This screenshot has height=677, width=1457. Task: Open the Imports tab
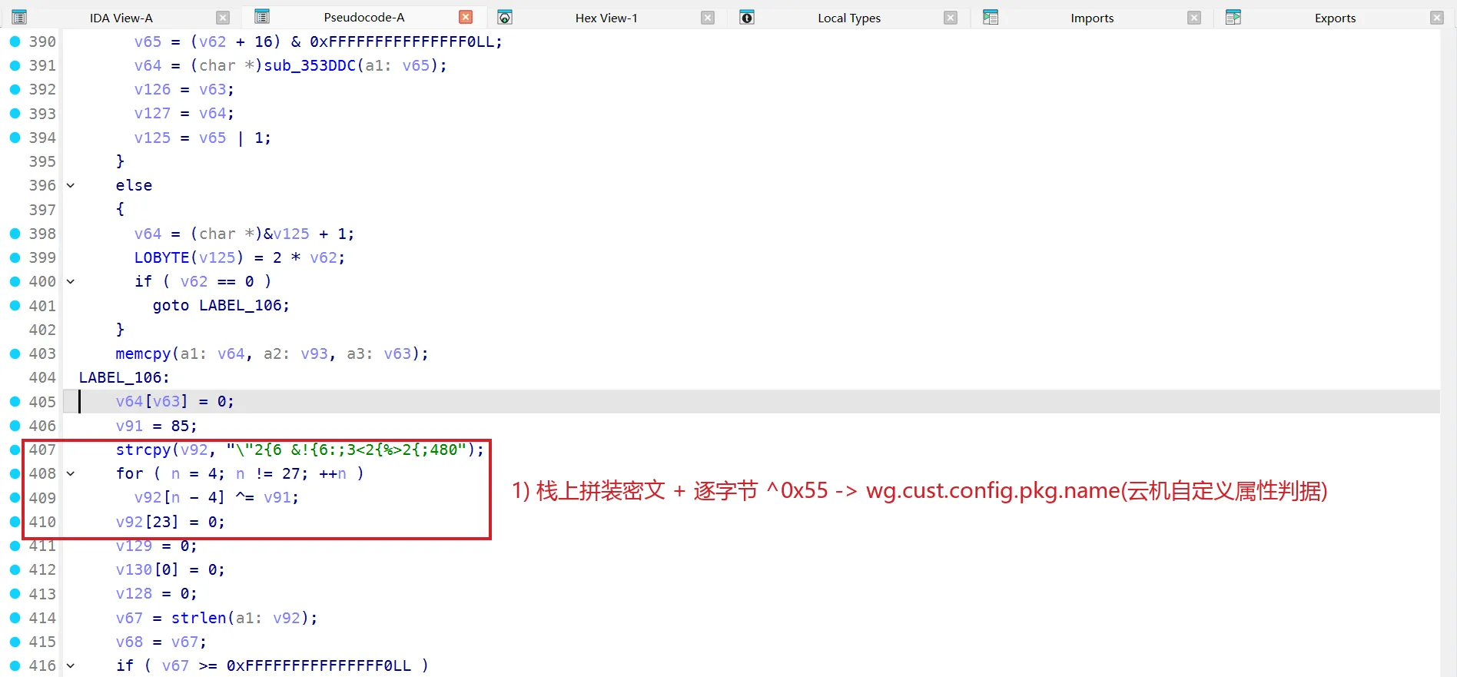(x=1092, y=18)
